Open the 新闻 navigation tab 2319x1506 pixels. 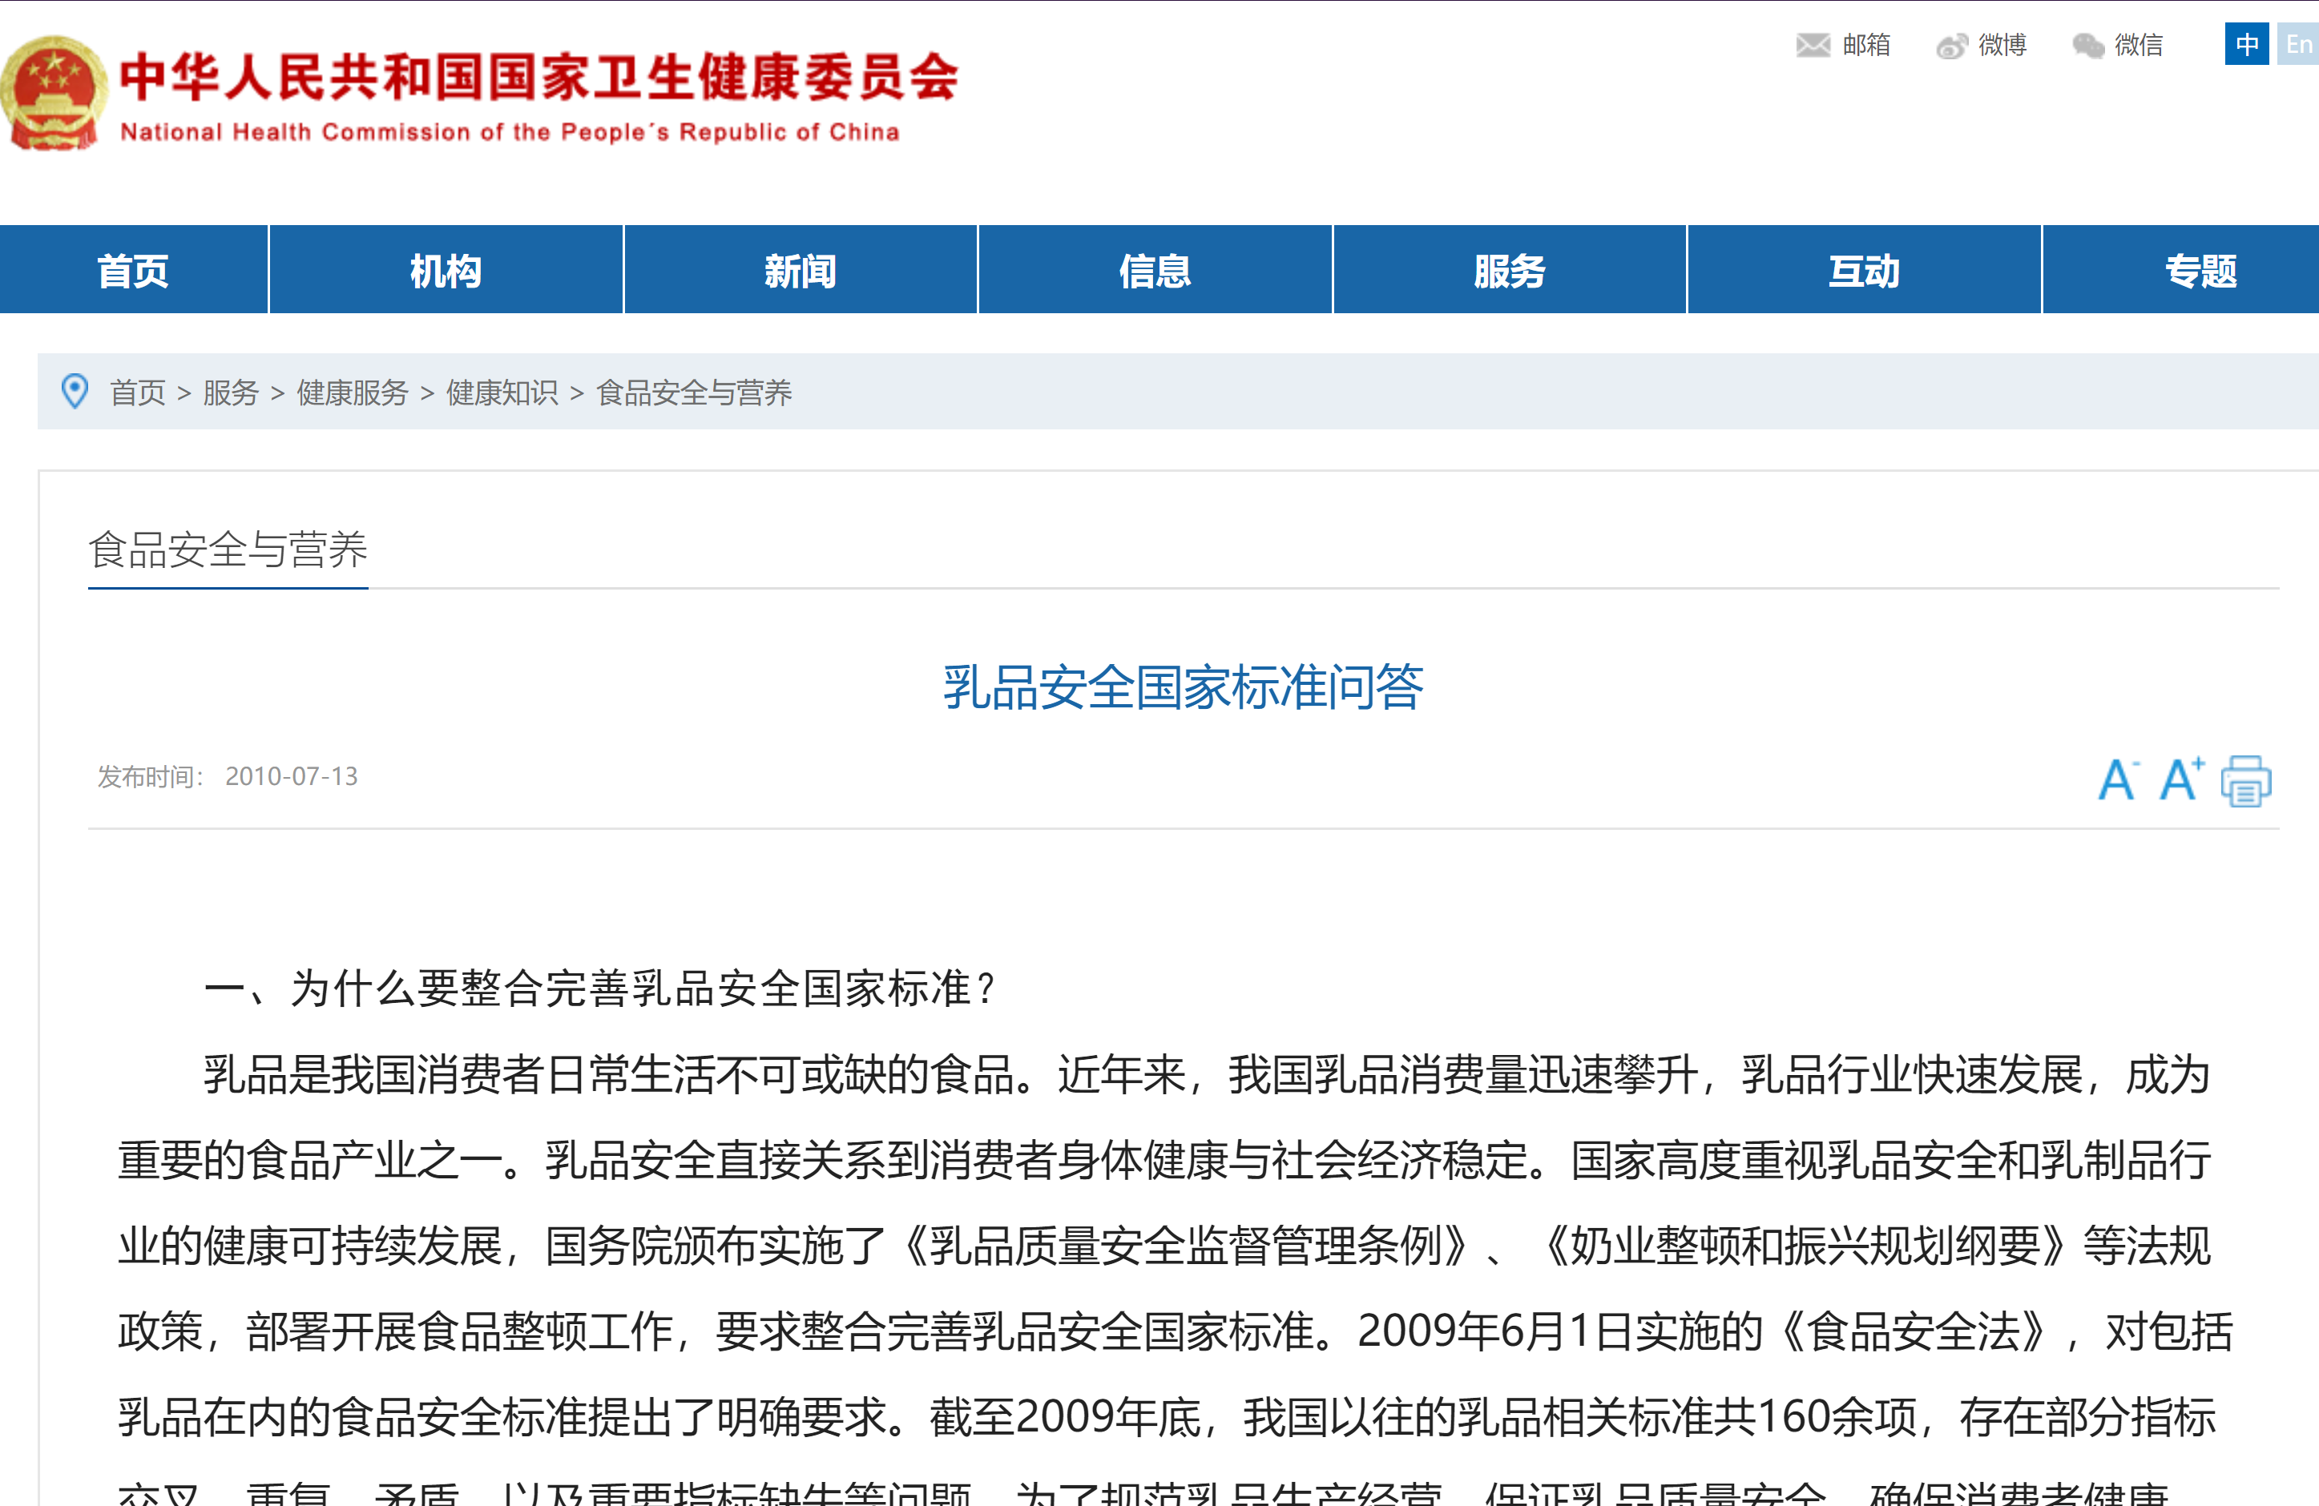pos(800,270)
